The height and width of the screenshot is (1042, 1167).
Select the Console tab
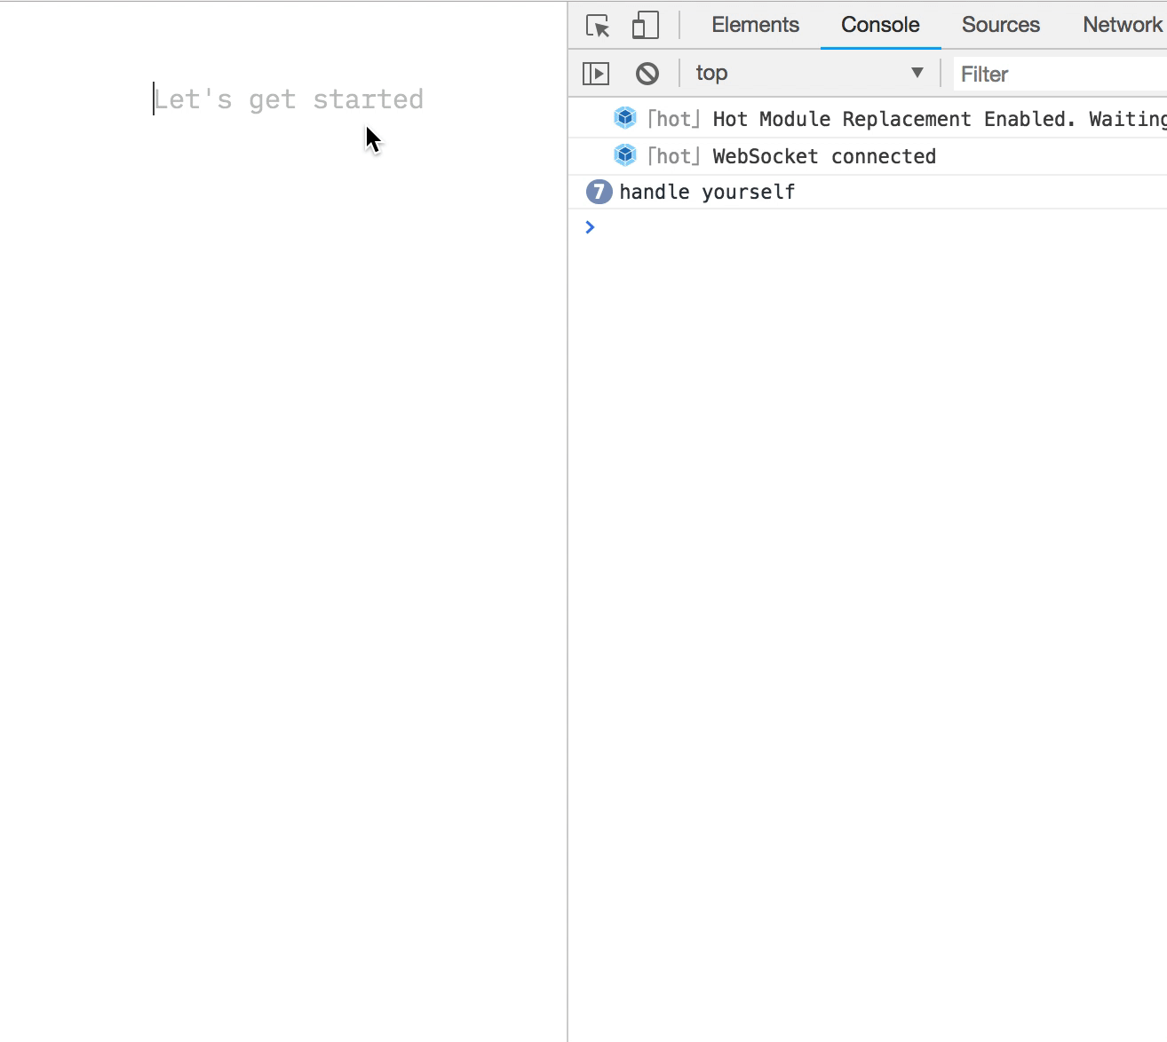point(879,24)
